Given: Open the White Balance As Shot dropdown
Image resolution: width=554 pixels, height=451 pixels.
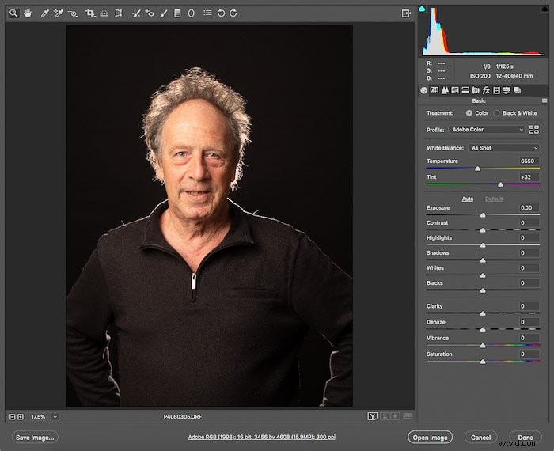Looking at the screenshot, I should click(505, 148).
